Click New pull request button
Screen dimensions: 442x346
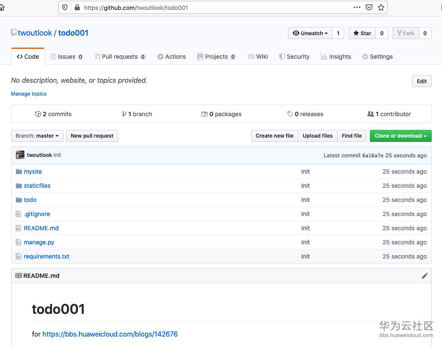(x=92, y=135)
